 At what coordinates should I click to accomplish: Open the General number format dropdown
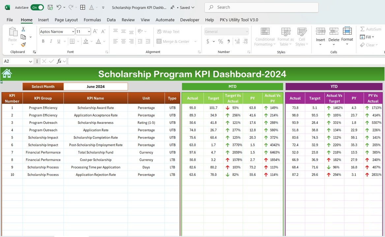(247, 32)
